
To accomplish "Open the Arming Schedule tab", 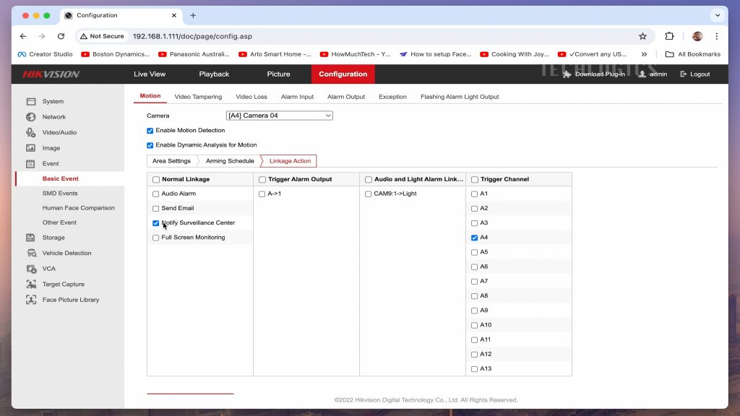I will point(230,161).
